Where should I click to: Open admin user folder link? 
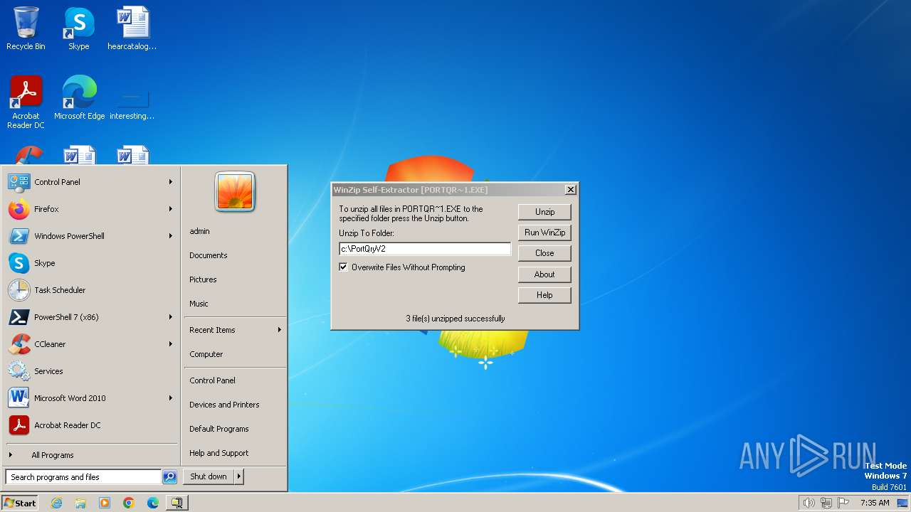click(199, 231)
